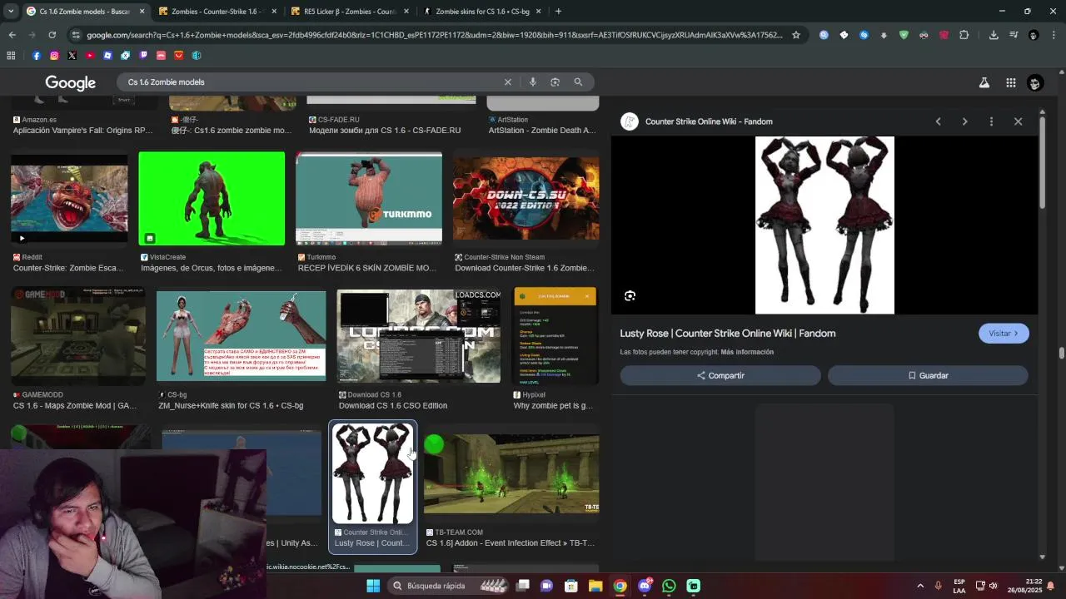Click the Visitar button
The width and height of the screenshot is (1066, 599).
[1004, 334]
